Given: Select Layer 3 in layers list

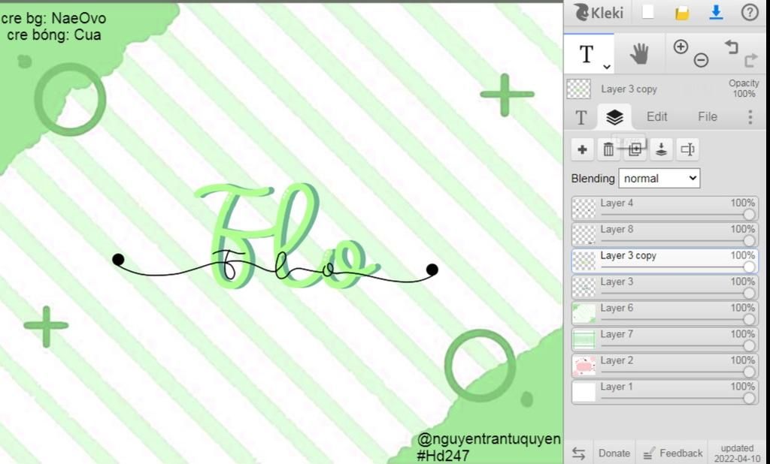Looking at the screenshot, I should (665, 287).
